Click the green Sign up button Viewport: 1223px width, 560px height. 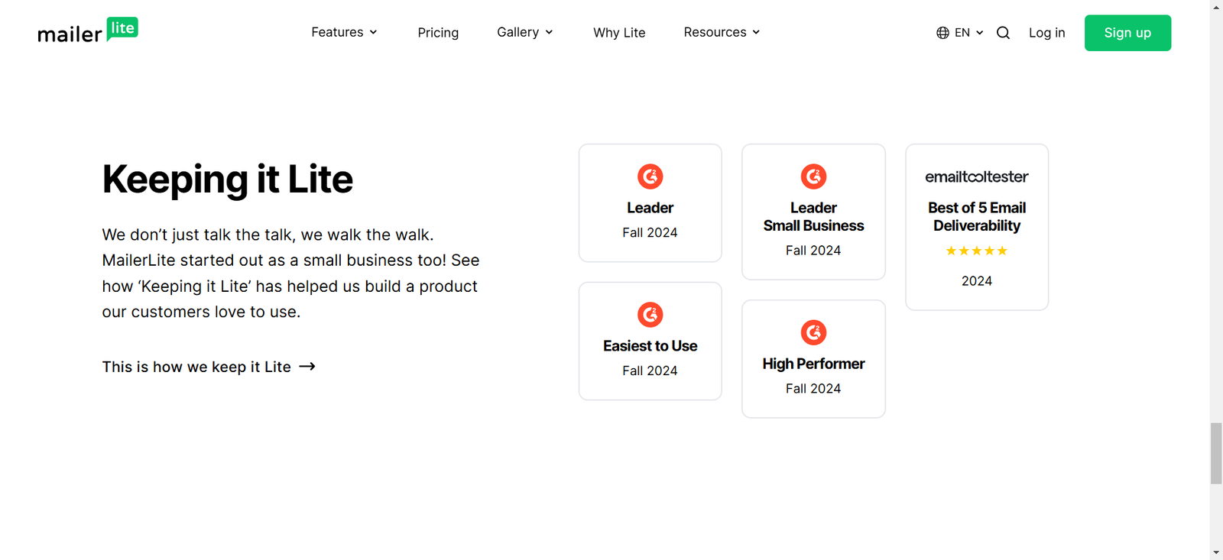point(1127,33)
